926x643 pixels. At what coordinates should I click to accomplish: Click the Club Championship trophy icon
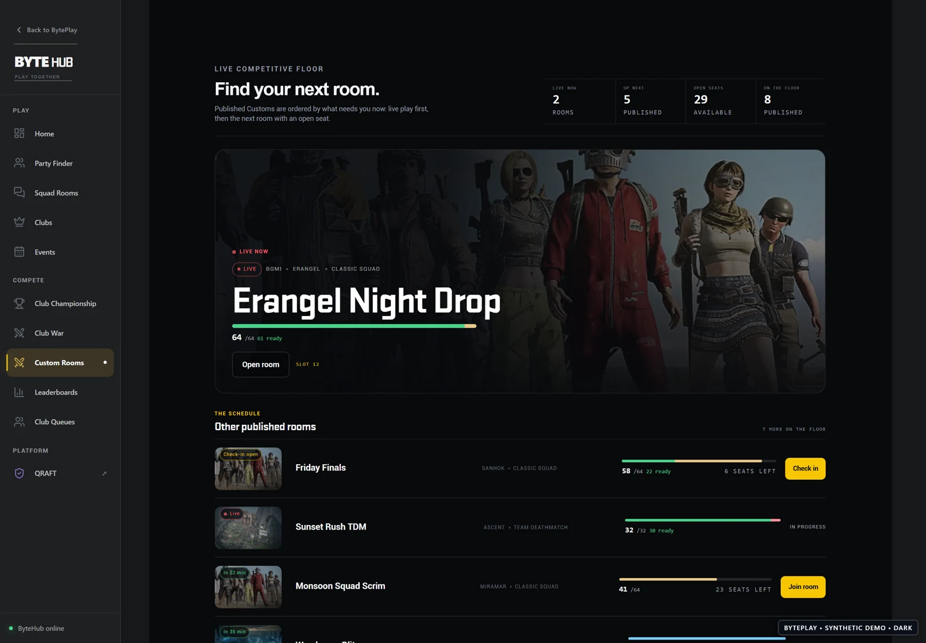(19, 303)
